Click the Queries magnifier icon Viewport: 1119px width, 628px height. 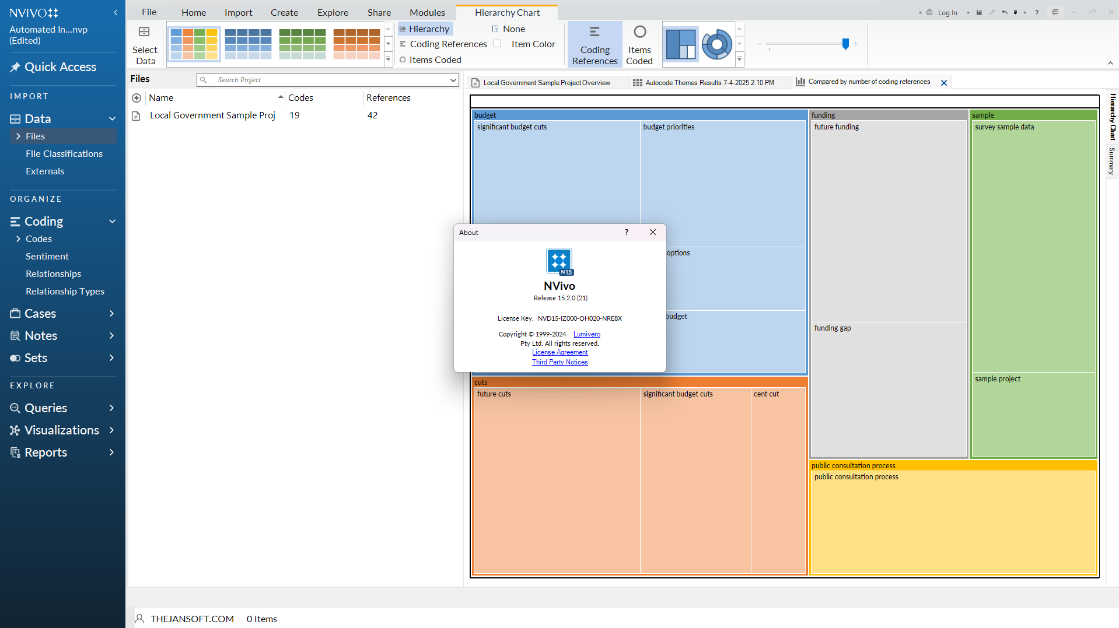[15, 408]
